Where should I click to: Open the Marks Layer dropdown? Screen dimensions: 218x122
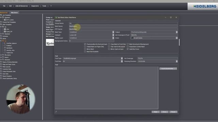113,38
